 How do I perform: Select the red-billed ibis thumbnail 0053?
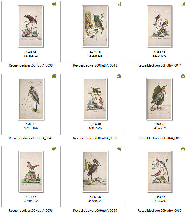[x=159, y=99]
